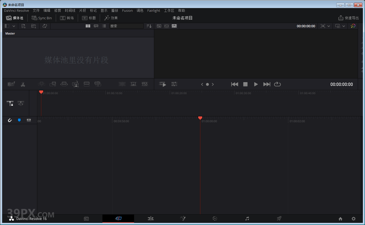This screenshot has width=365, height=225.
Task: Click the Smart Insert edit icon
Action: pyautogui.click(x=41, y=84)
